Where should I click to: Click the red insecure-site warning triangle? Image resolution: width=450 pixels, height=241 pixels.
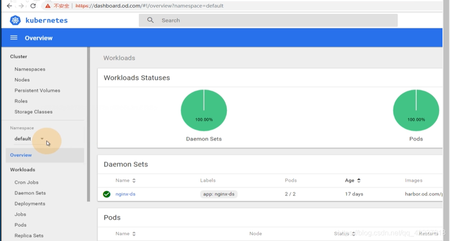click(x=47, y=6)
